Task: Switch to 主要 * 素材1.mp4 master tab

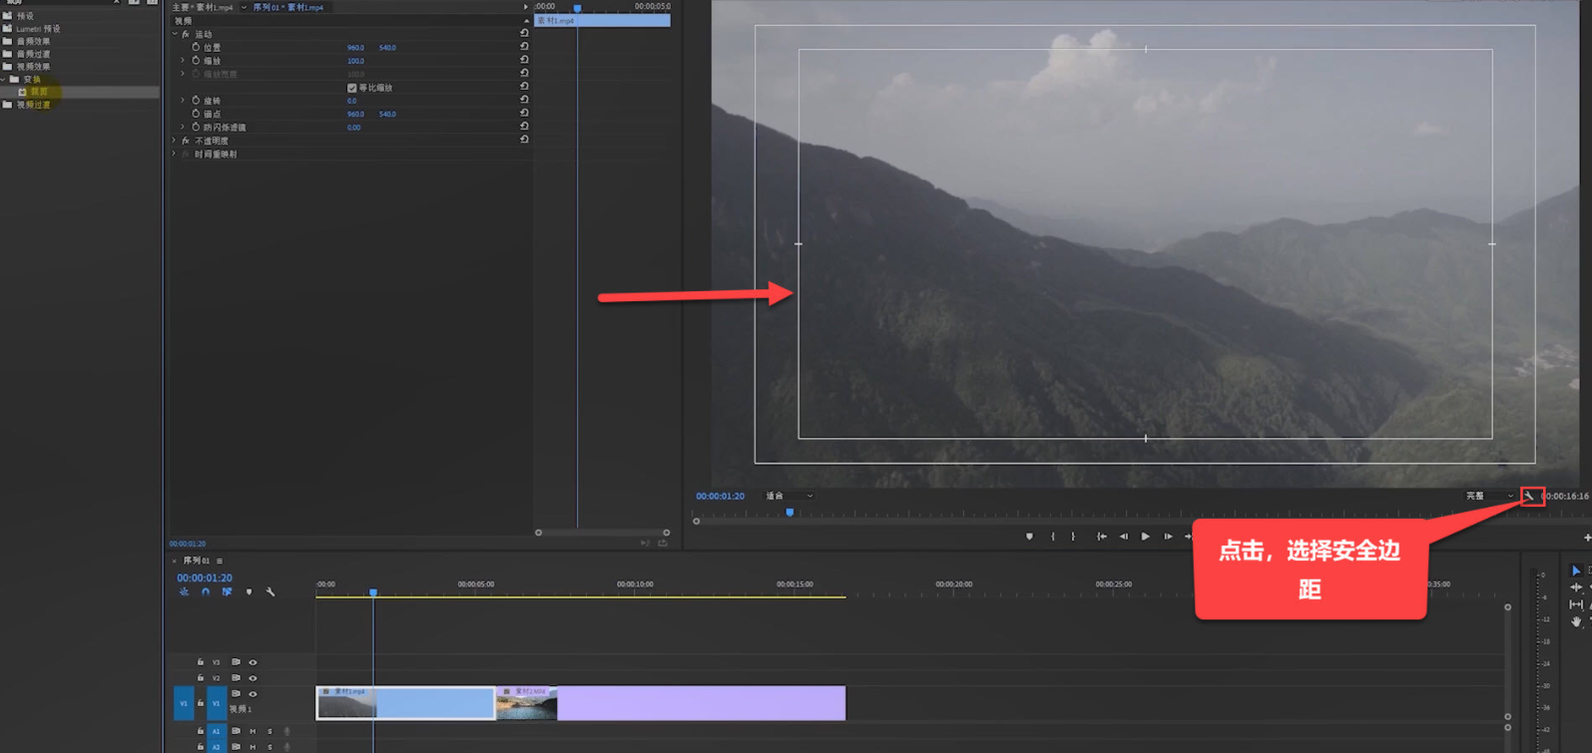Action: (x=203, y=7)
